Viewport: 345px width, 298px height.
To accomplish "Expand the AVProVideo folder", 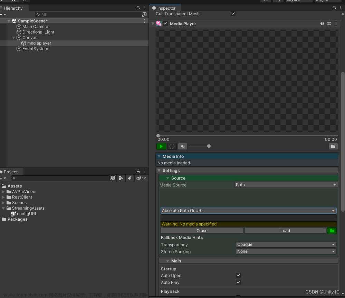I will click(3, 192).
